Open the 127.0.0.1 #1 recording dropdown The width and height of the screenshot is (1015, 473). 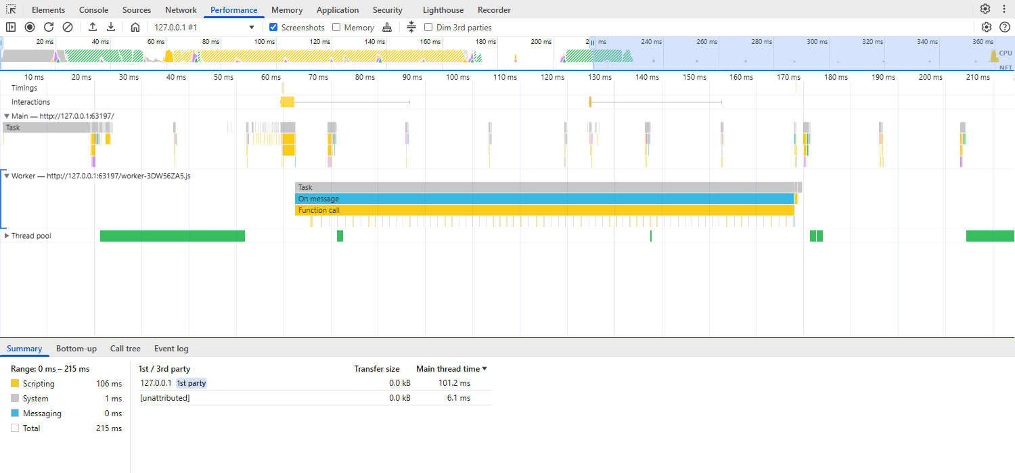pos(204,27)
